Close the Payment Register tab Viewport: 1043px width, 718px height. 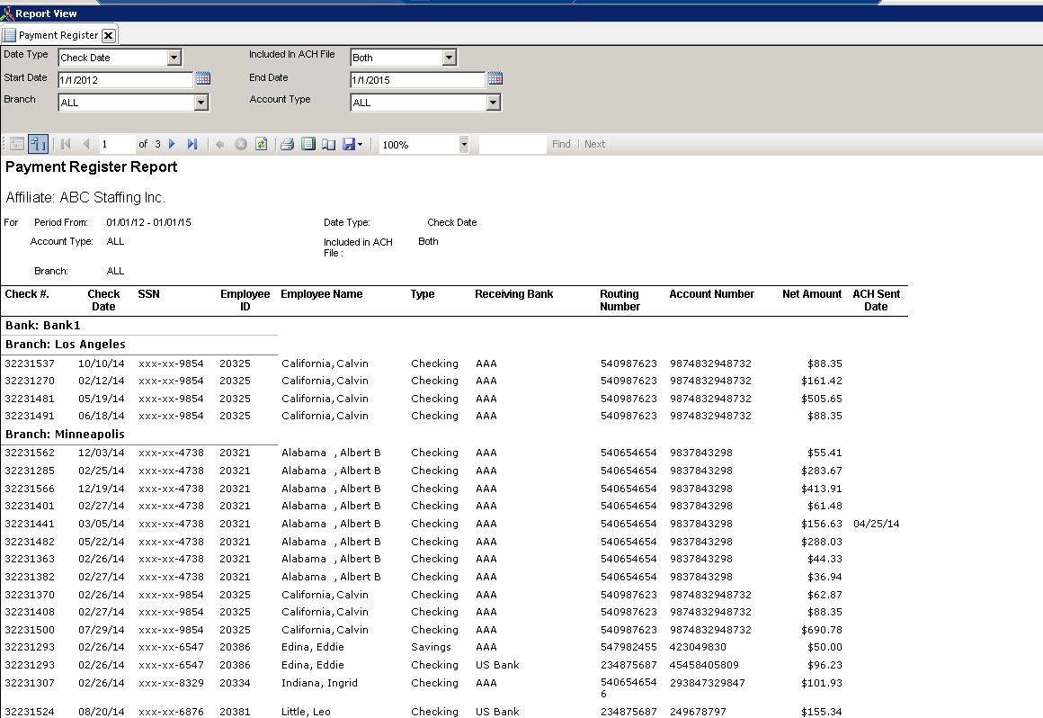(x=108, y=35)
